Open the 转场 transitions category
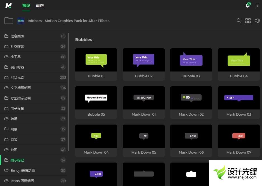This screenshot has height=186, width=262. 14,119
